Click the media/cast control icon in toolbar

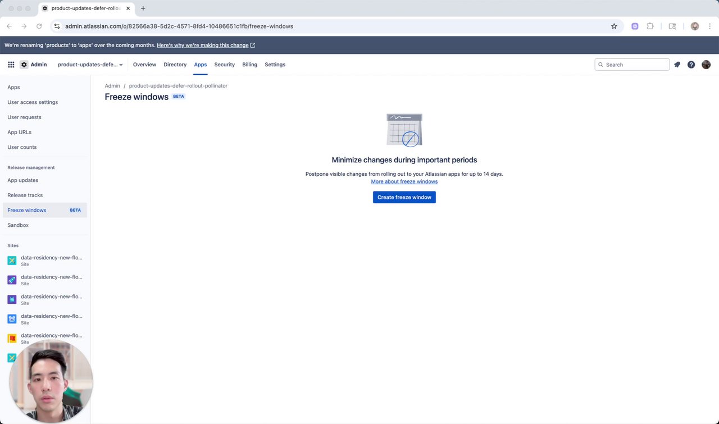672,26
